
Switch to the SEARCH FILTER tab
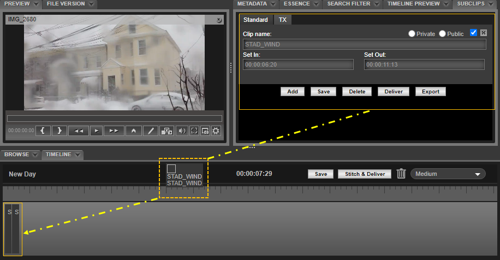coord(349,4)
